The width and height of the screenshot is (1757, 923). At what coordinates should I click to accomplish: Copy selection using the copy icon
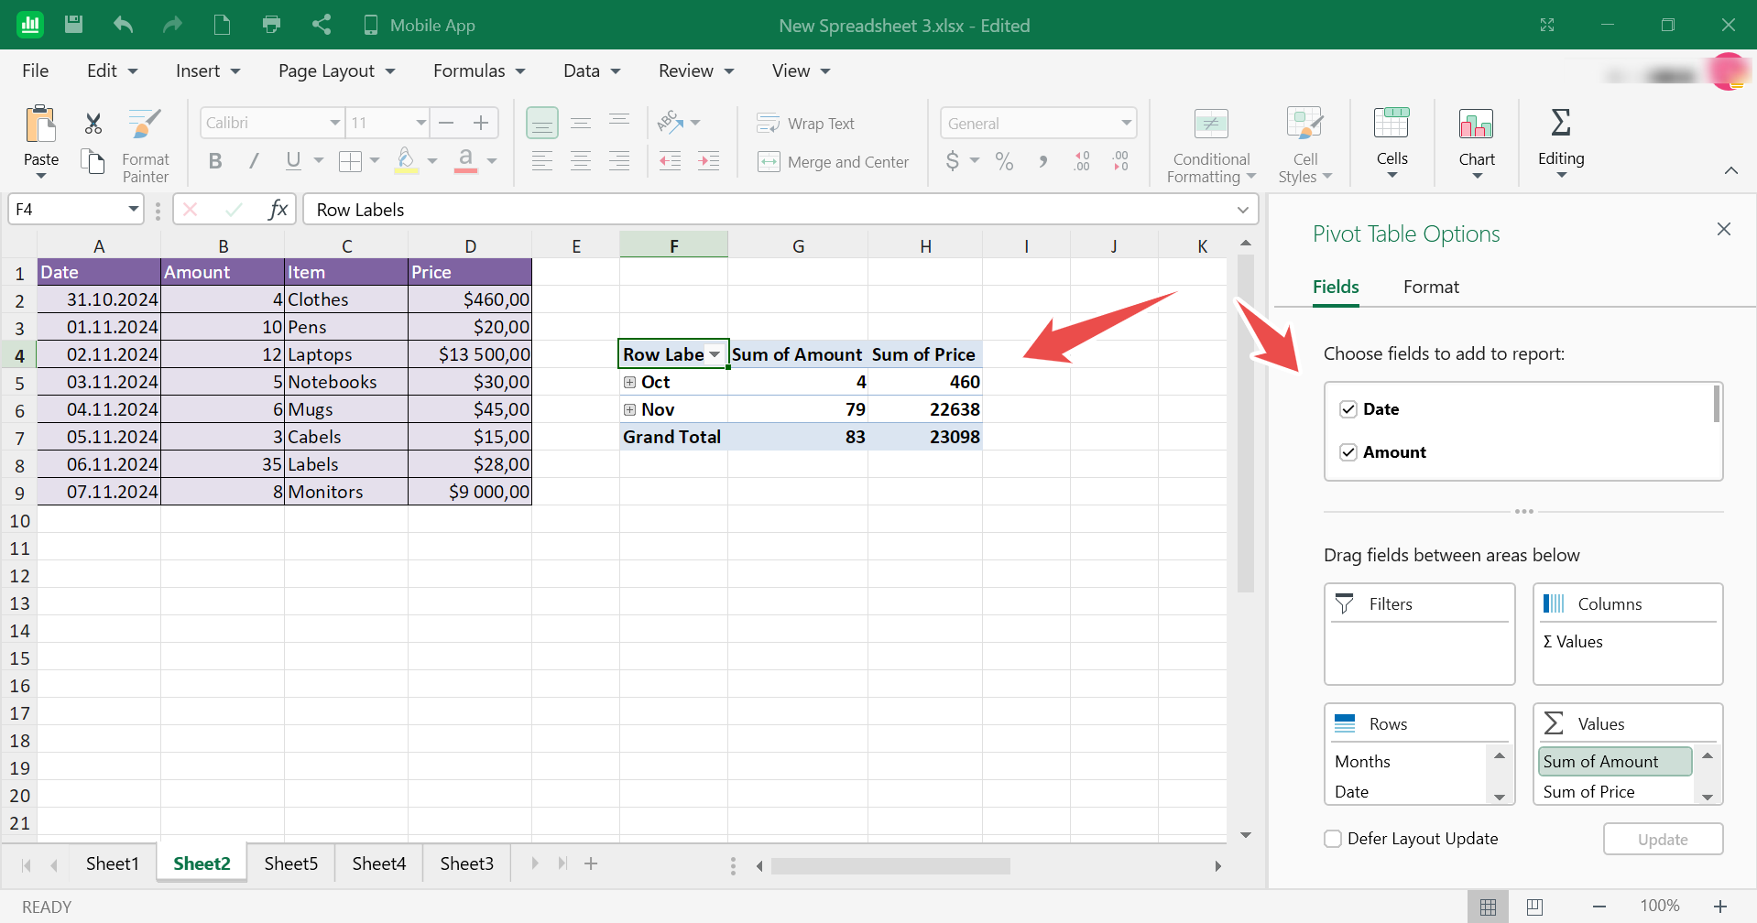[93, 162]
